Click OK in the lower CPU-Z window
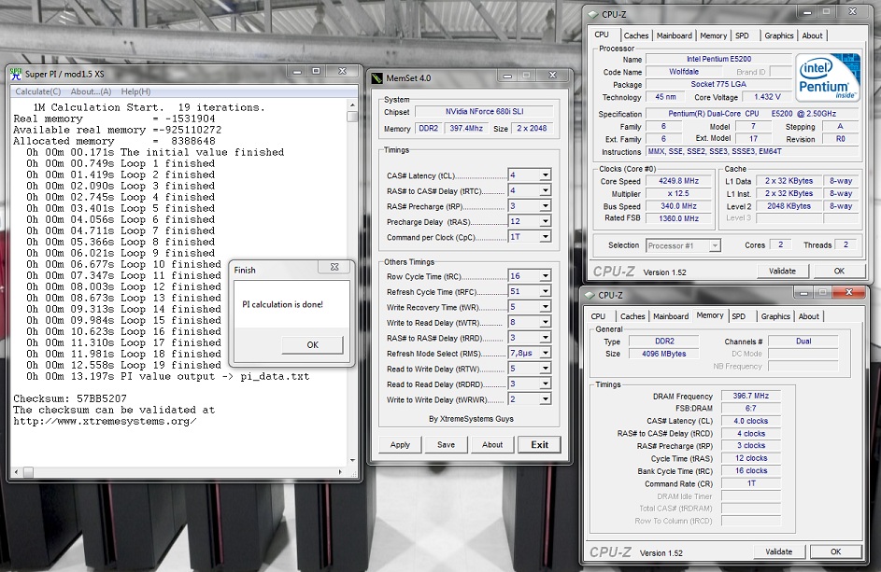Screen dimensions: 881x572 tap(835, 551)
